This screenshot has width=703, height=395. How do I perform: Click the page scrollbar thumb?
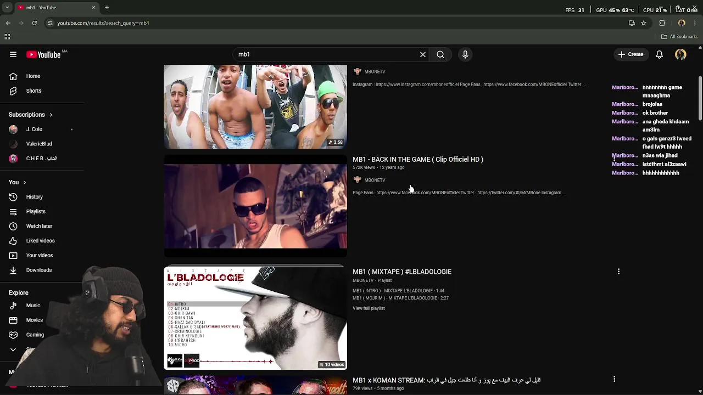pyautogui.click(x=700, y=98)
